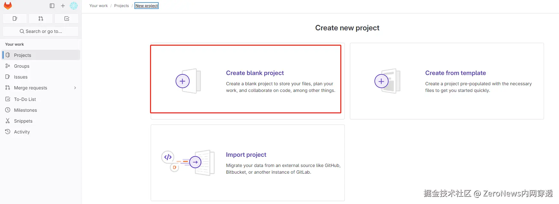The height and width of the screenshot is (204, 559).
Task: Open merge requests shortcut icon
Action: pos(41,19)
